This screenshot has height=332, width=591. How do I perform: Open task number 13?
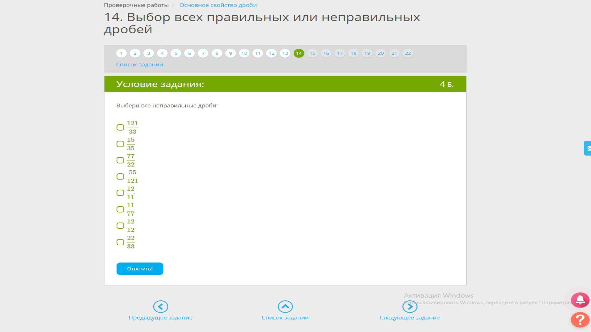(285, 53)
